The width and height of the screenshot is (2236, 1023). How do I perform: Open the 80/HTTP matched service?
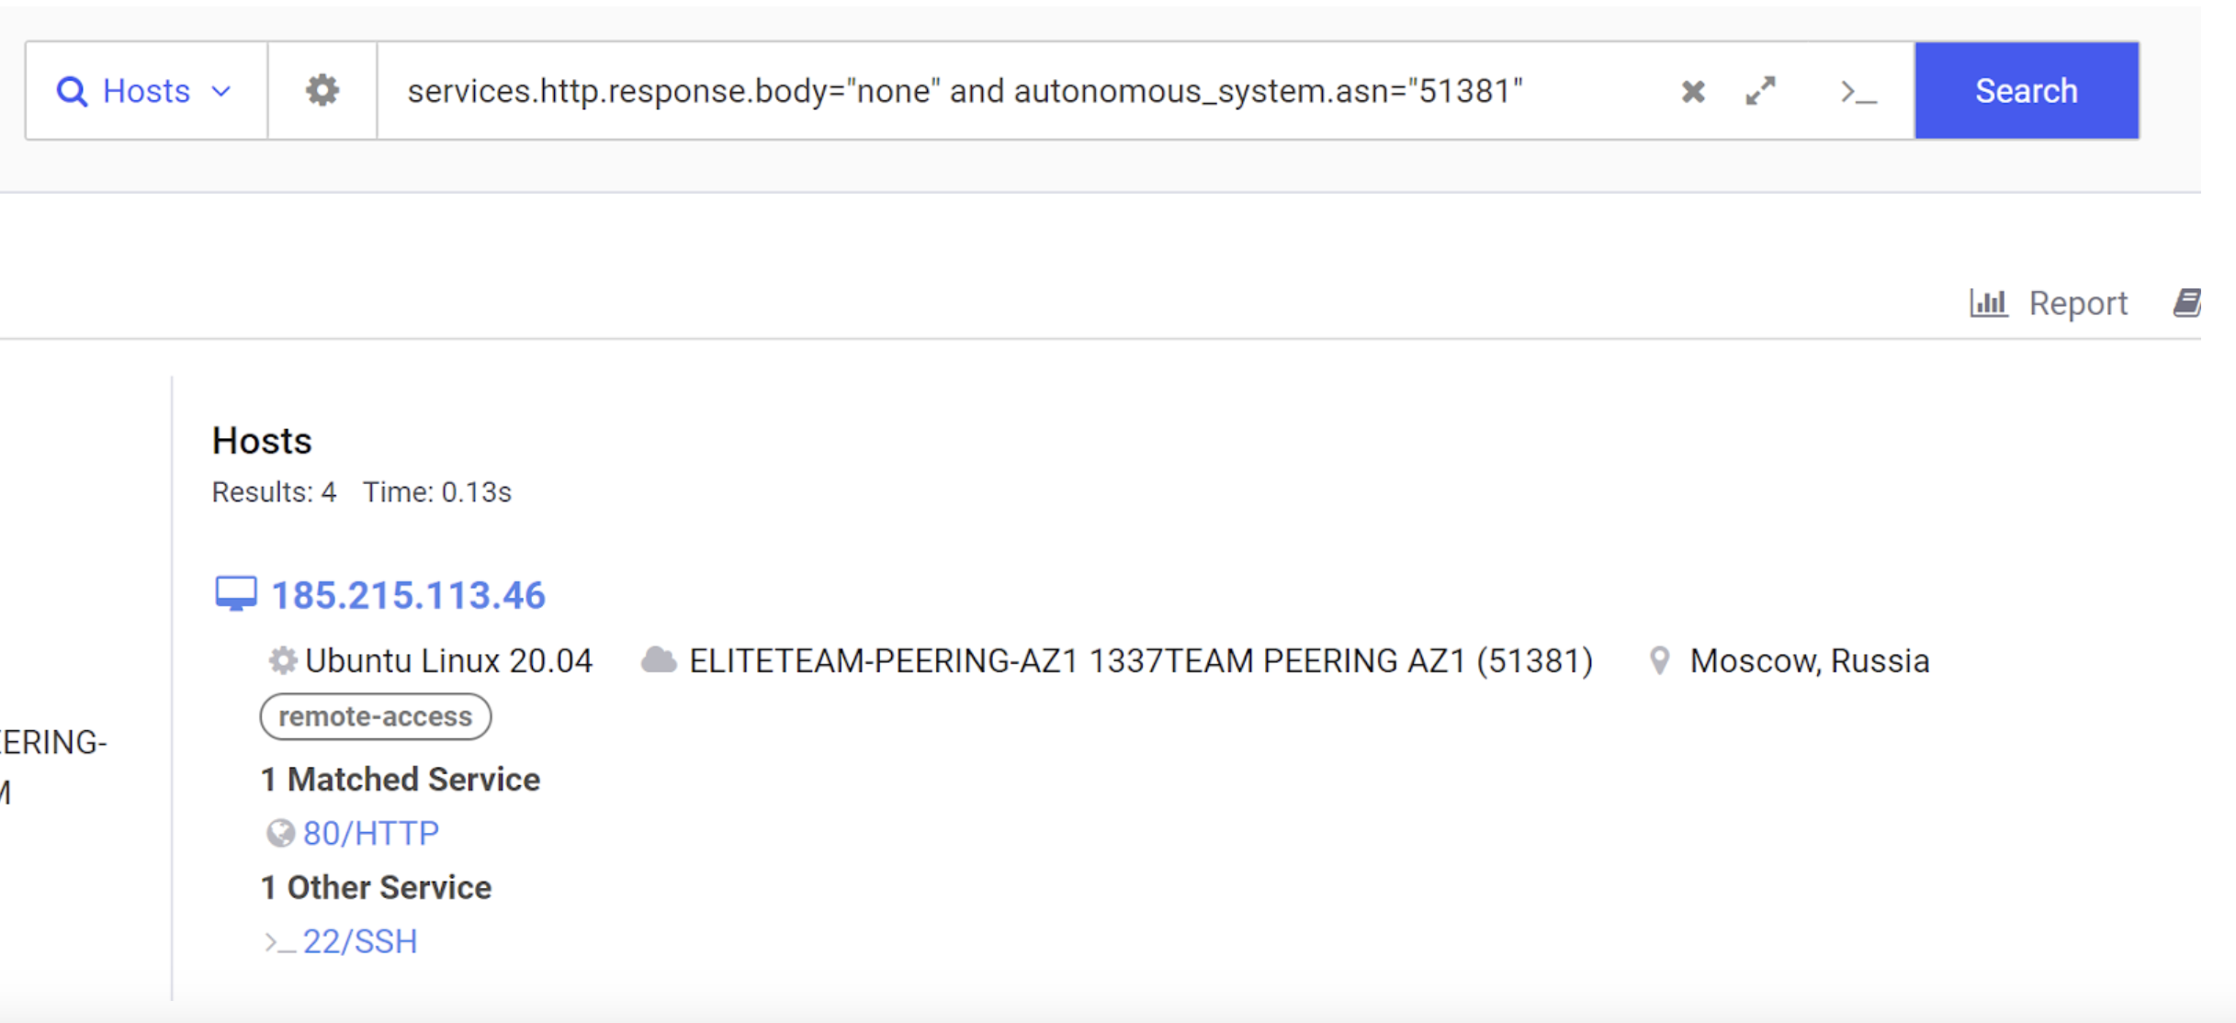[x=371, y=833]
